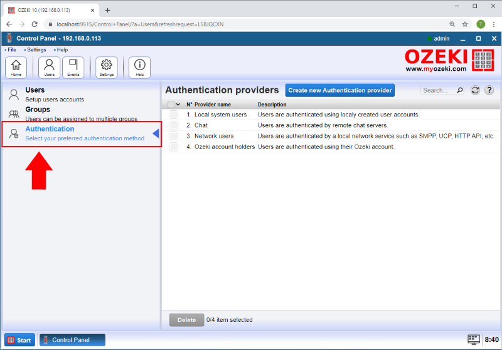Viewport: 502px width, 350px height.
Task: Toggle the select-all checkbox in header
Action: click(171, 105)
